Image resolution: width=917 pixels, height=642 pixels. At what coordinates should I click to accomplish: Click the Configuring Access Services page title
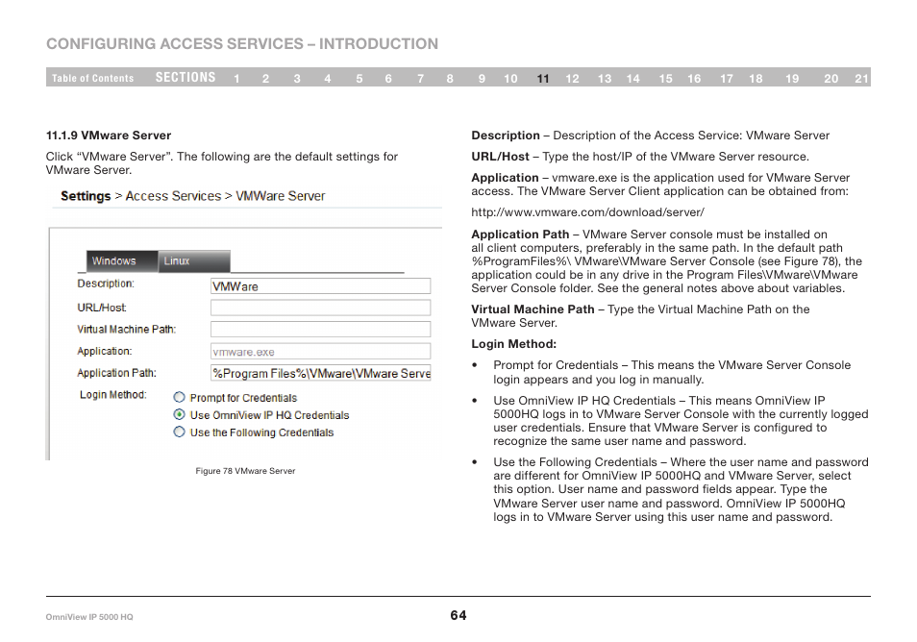coord(242,44)
